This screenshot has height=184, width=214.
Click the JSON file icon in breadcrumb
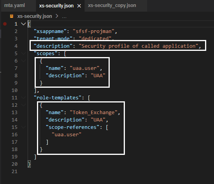click(12, 16)
